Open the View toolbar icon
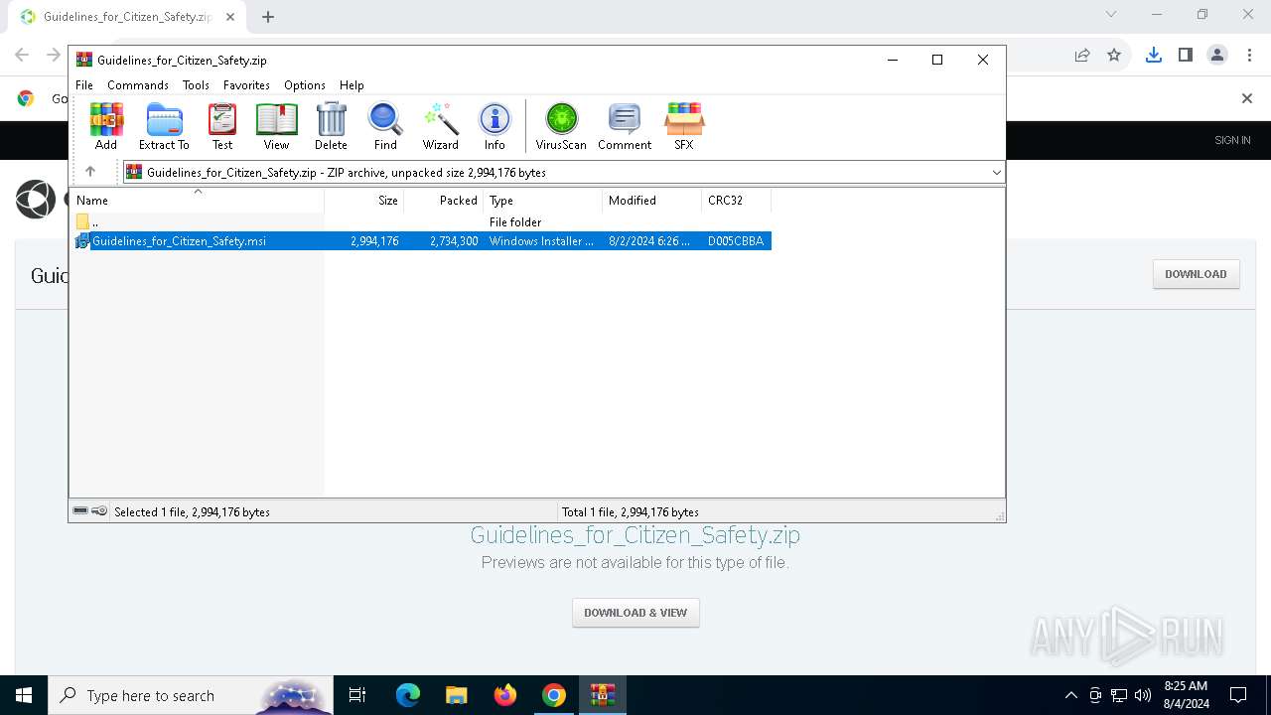The width and height of the screenshot is (1271, 715). coord(276,126)
